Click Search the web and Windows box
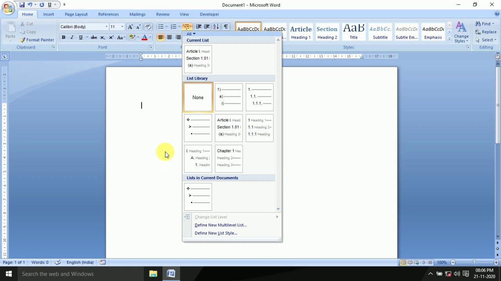This screenshot has height=281, width=501. (80, 274)
